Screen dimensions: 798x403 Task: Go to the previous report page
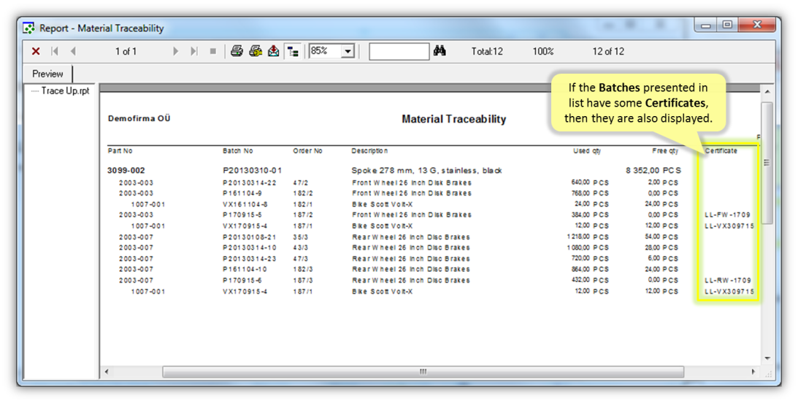point(73,51)
